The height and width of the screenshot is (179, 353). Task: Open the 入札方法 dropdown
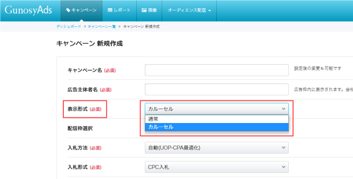coord(217,148)
